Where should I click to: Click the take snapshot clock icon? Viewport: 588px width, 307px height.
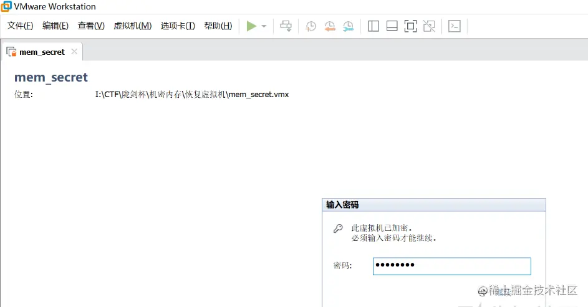click(311, 26)
